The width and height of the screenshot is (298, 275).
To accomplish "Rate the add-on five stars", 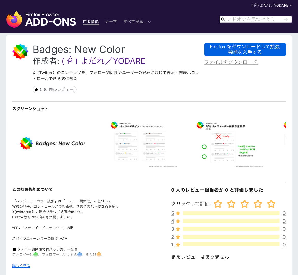I will tap(271, 204).
